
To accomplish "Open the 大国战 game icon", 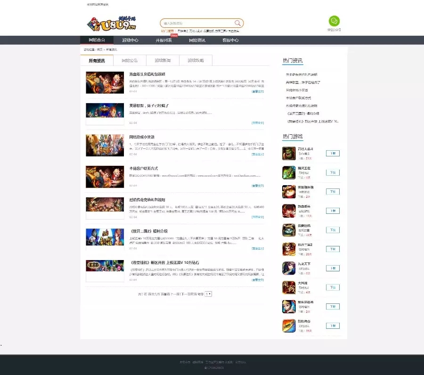I will [289, 287].
